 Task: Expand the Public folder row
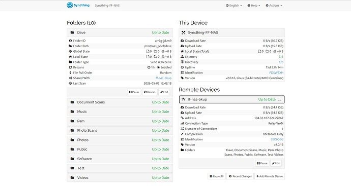[120, 150]
